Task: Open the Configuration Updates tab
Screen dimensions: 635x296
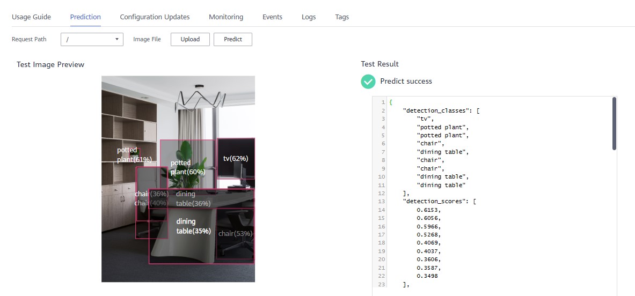Action: 155,17
